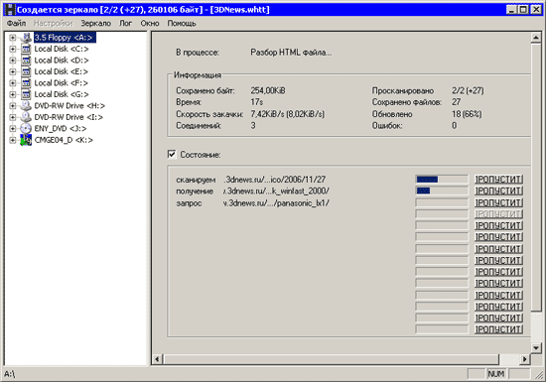Click the horizontal scrollbar left arrow
Viewport: 546px width, 382px height.
157,359
